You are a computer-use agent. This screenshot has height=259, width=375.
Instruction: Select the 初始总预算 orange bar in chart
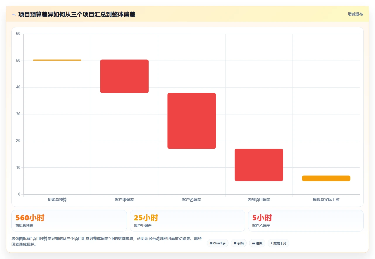coord(57,60)
